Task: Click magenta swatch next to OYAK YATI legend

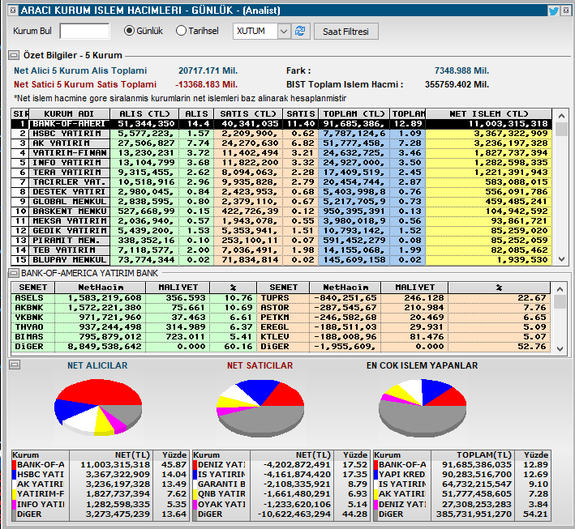Action: click(x=195, y=504)
